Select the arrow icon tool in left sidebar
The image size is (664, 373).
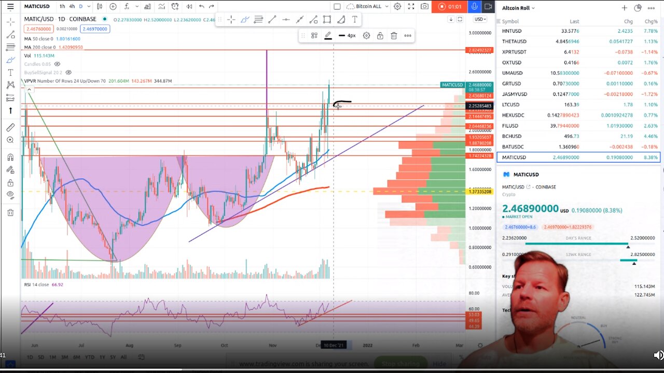[x=10, y=110]
